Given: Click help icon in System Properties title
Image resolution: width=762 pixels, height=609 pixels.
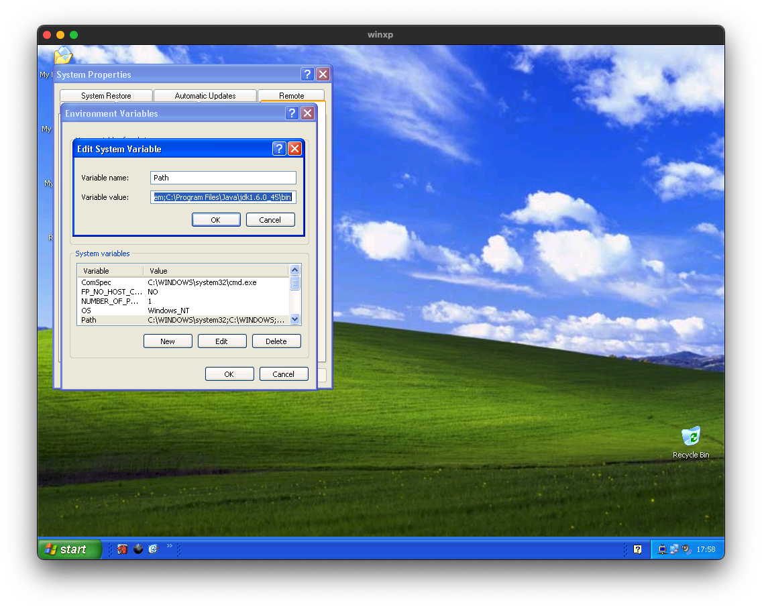Looking at the screenshot, I should coord(307,74).
